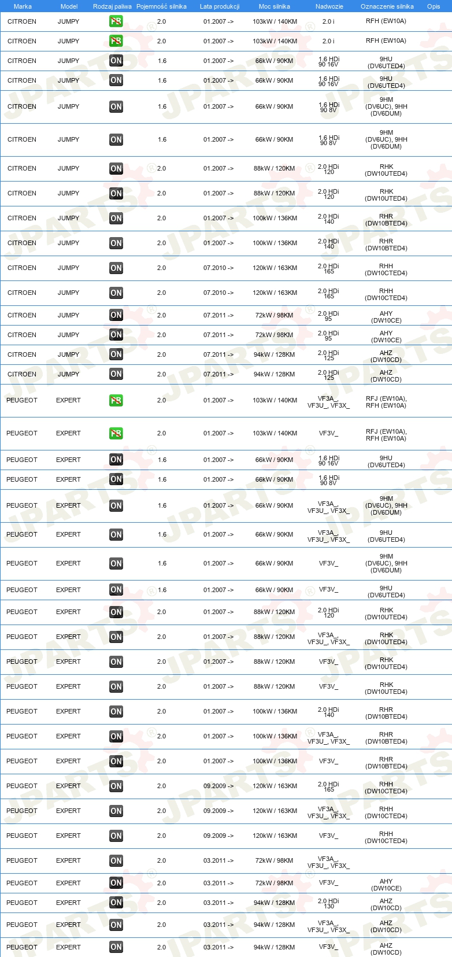Select '03.2011 ->' in Peugeot 2.0 HDi 130 row
The image size is (452, 957).
coord(218,903)
